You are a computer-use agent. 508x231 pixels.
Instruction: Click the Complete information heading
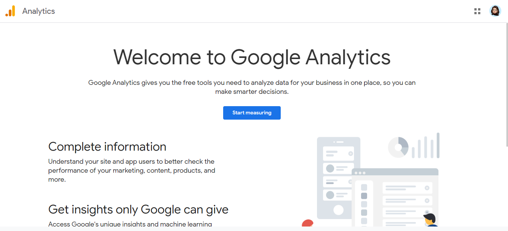(107, 147)
